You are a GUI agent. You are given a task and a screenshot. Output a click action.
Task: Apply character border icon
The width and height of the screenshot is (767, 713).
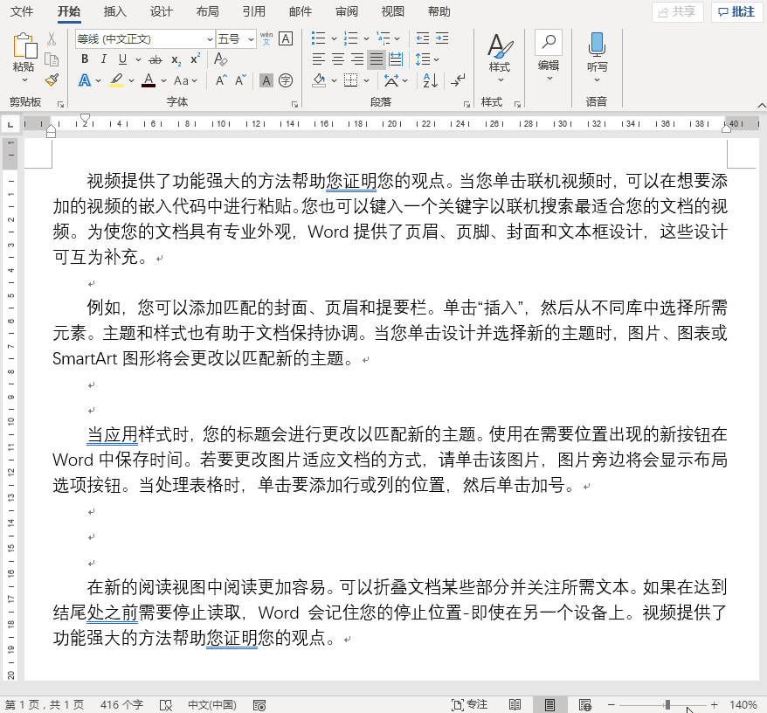[286, 38]
